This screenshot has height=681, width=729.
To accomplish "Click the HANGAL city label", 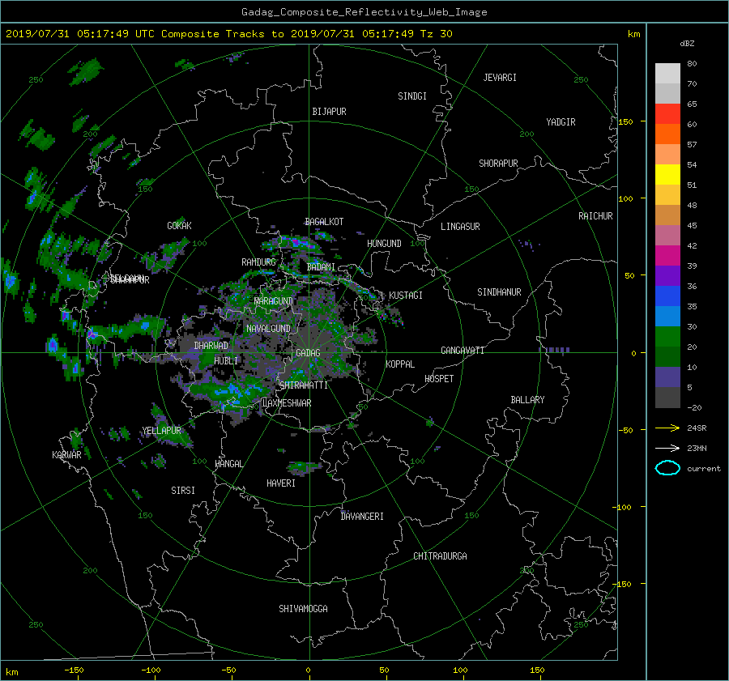I will (229, 464).
